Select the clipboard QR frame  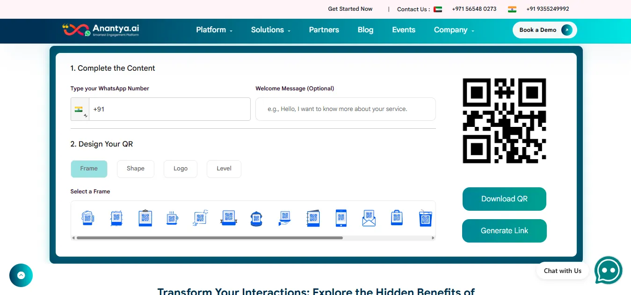145,218
